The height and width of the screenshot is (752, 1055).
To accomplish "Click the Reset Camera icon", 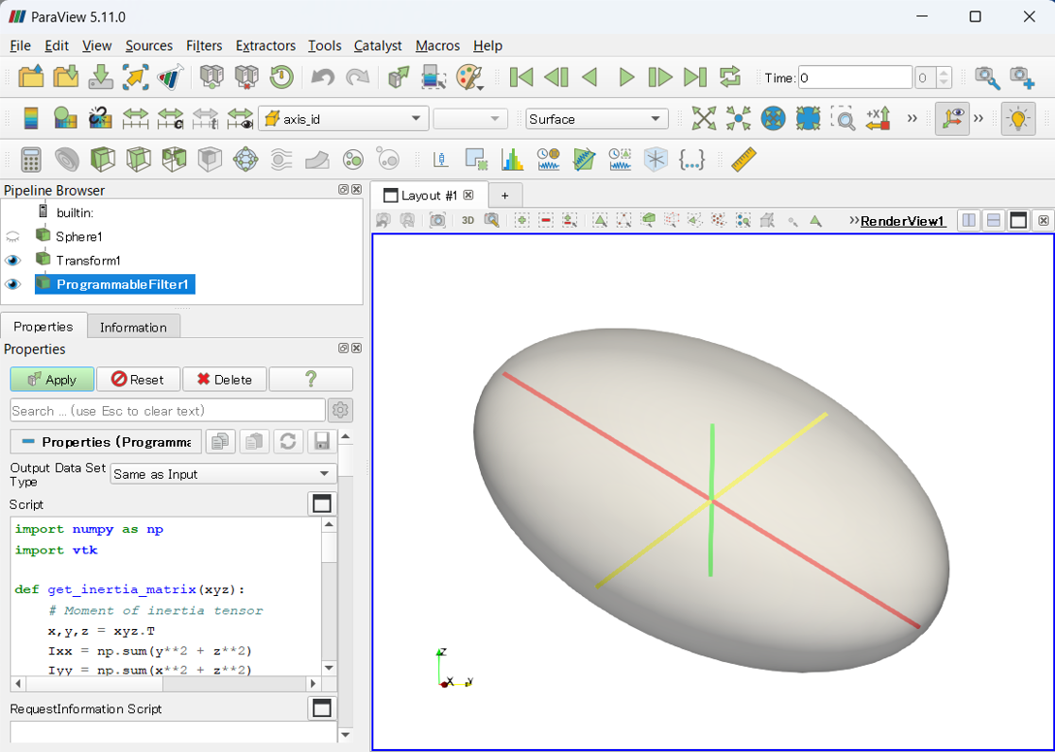I will point(704,118).
